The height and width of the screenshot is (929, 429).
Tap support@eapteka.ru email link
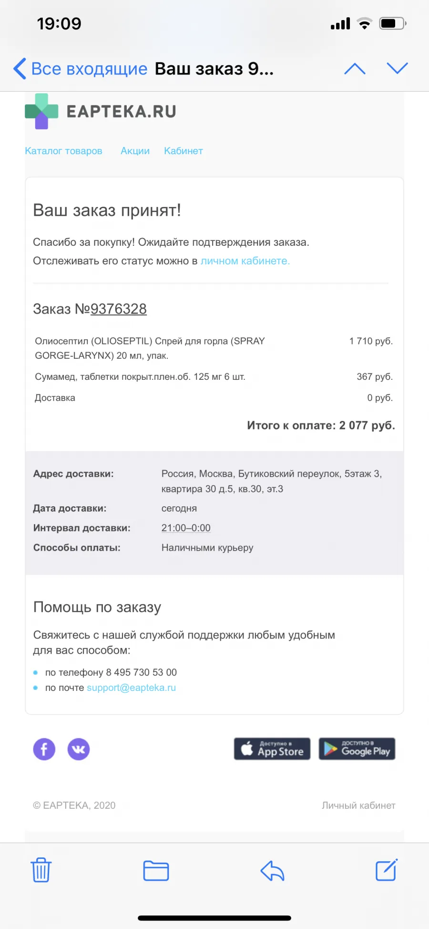pos(131,688)
